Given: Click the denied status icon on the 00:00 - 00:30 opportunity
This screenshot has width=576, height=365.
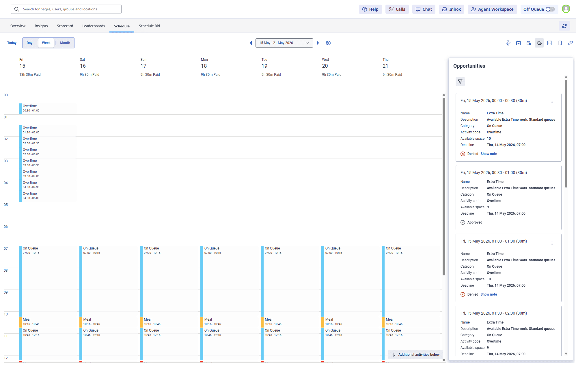Looking at the screenshot, I should tap(463, 154).
